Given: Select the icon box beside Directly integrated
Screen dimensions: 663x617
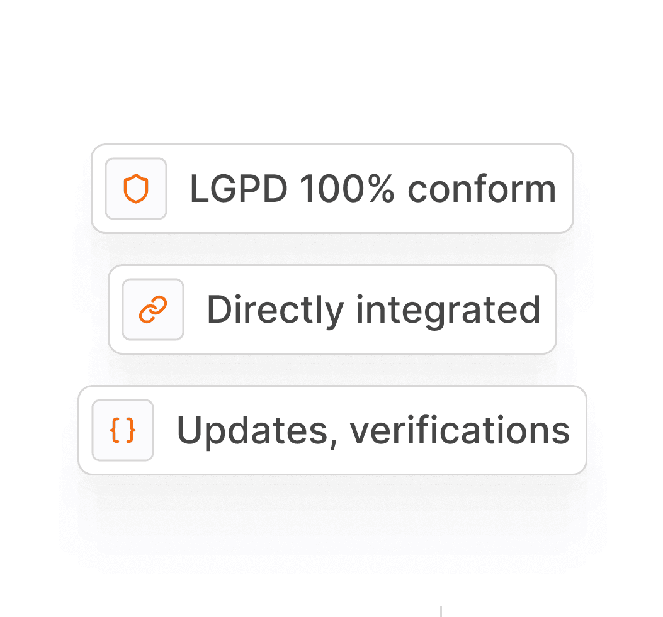Looking at the screenshot, I should 153,309.
